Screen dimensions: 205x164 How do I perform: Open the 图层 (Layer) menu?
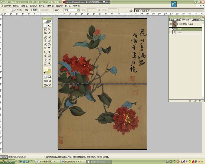coord(33,6)
